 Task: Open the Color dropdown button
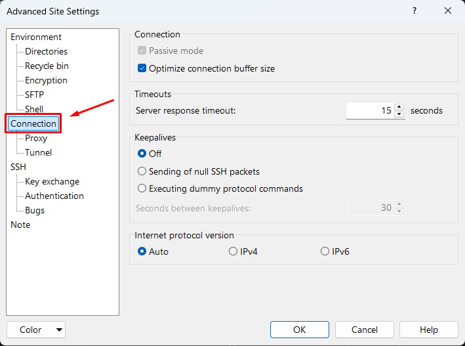(36, 330)
